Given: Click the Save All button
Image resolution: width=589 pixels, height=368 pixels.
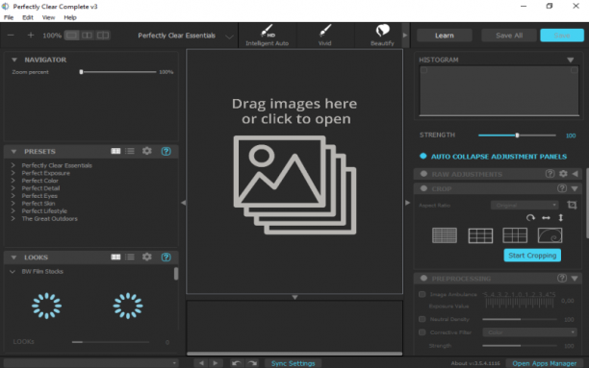Looking at the screenshot, I should (509, 36).
